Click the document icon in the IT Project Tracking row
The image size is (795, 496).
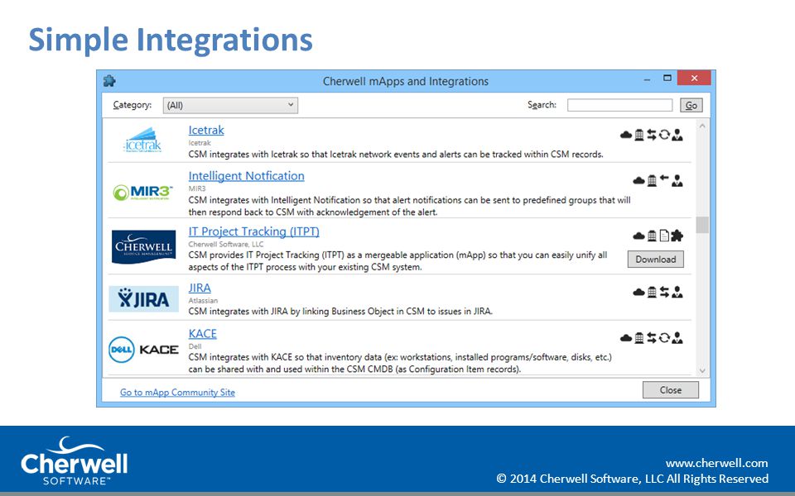(664, 236)
